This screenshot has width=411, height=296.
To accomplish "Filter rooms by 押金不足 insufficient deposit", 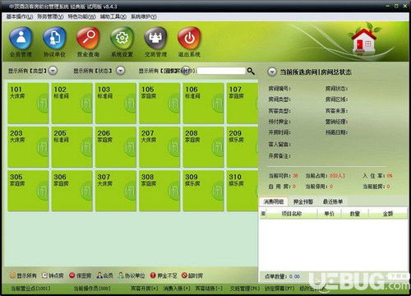I will 164,275.
